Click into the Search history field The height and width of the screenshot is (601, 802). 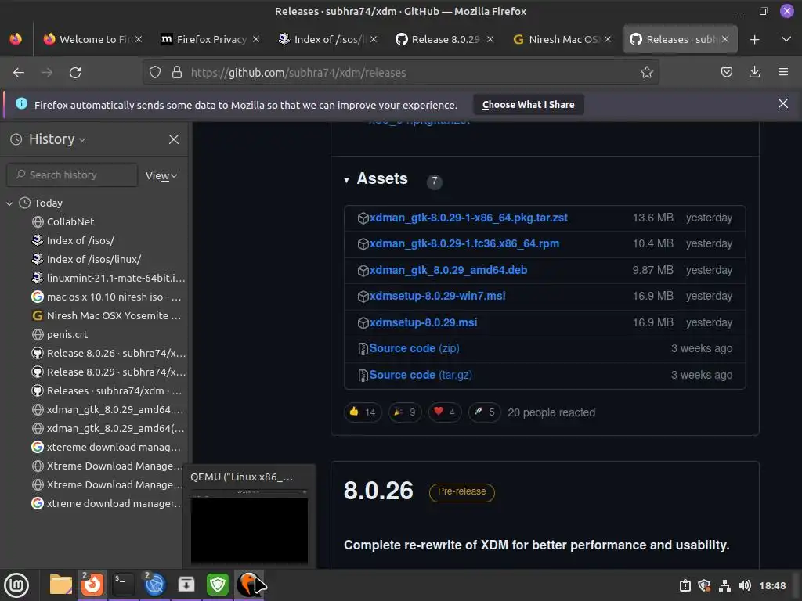point(72,175)
